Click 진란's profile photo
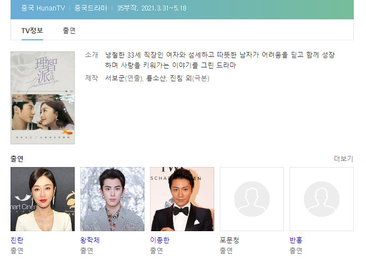The width and height of the screenshot is (366, 266). 43,199
